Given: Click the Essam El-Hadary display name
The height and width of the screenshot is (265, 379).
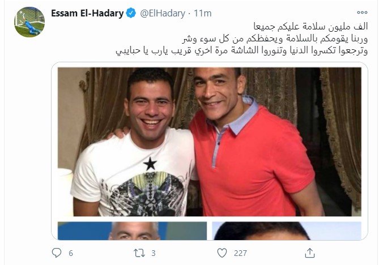Looking at the screenshot, I should [87, 13].
